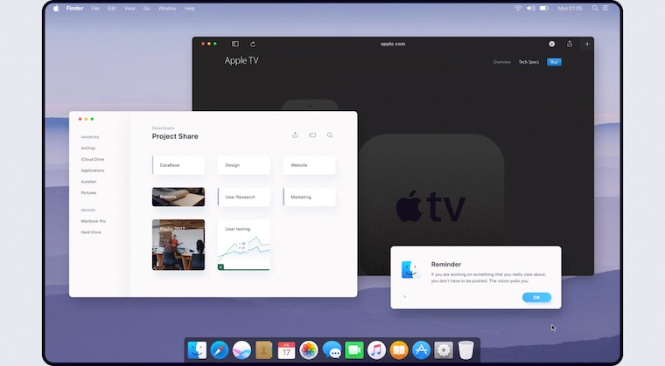
Task: Open Finder from the dock
Action: click(197, 350)
